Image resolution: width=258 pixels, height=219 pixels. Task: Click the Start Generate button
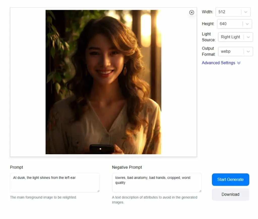pos(230,180)
